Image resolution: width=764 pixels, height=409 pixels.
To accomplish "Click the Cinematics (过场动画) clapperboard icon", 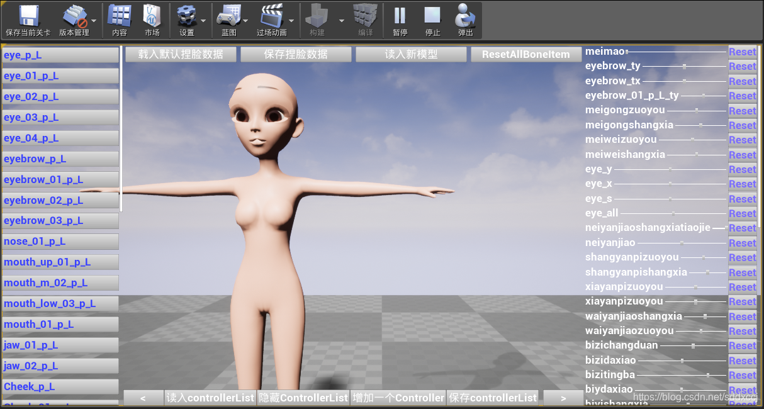I will (x=271, y=16).
